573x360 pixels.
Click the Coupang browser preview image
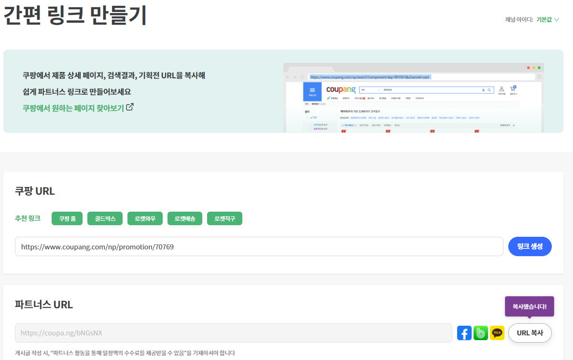414,98
